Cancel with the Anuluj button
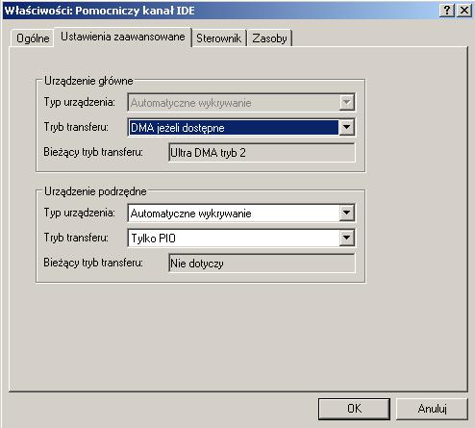This screenshot has width=475, height=428. pos(432,409)
